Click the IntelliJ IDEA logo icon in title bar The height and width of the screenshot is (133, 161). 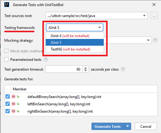[x=7, y=5]
